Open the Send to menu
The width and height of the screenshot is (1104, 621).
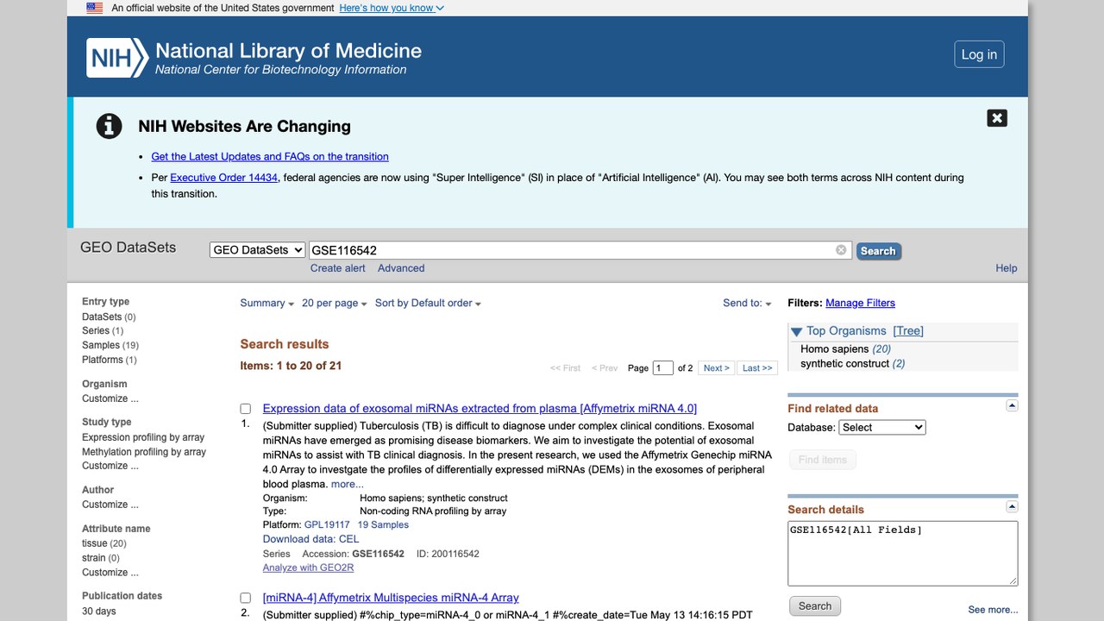point(747,303)
